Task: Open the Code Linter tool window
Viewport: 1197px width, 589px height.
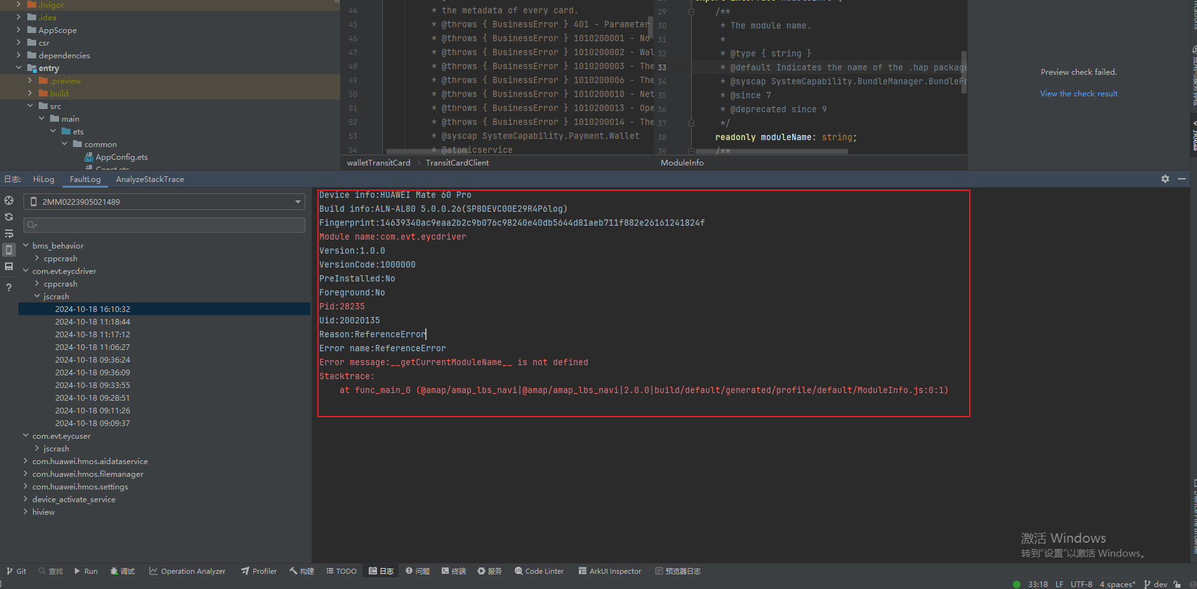Action: [539, 571]
